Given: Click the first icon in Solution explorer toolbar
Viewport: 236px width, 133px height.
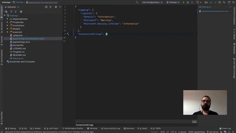Looking at the screenshot, I should (6, 11).
